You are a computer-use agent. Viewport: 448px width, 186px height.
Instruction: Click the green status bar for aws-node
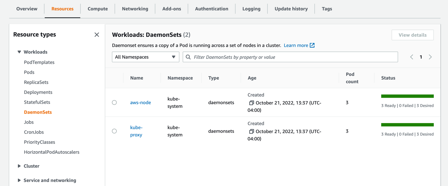pos(407,96)
